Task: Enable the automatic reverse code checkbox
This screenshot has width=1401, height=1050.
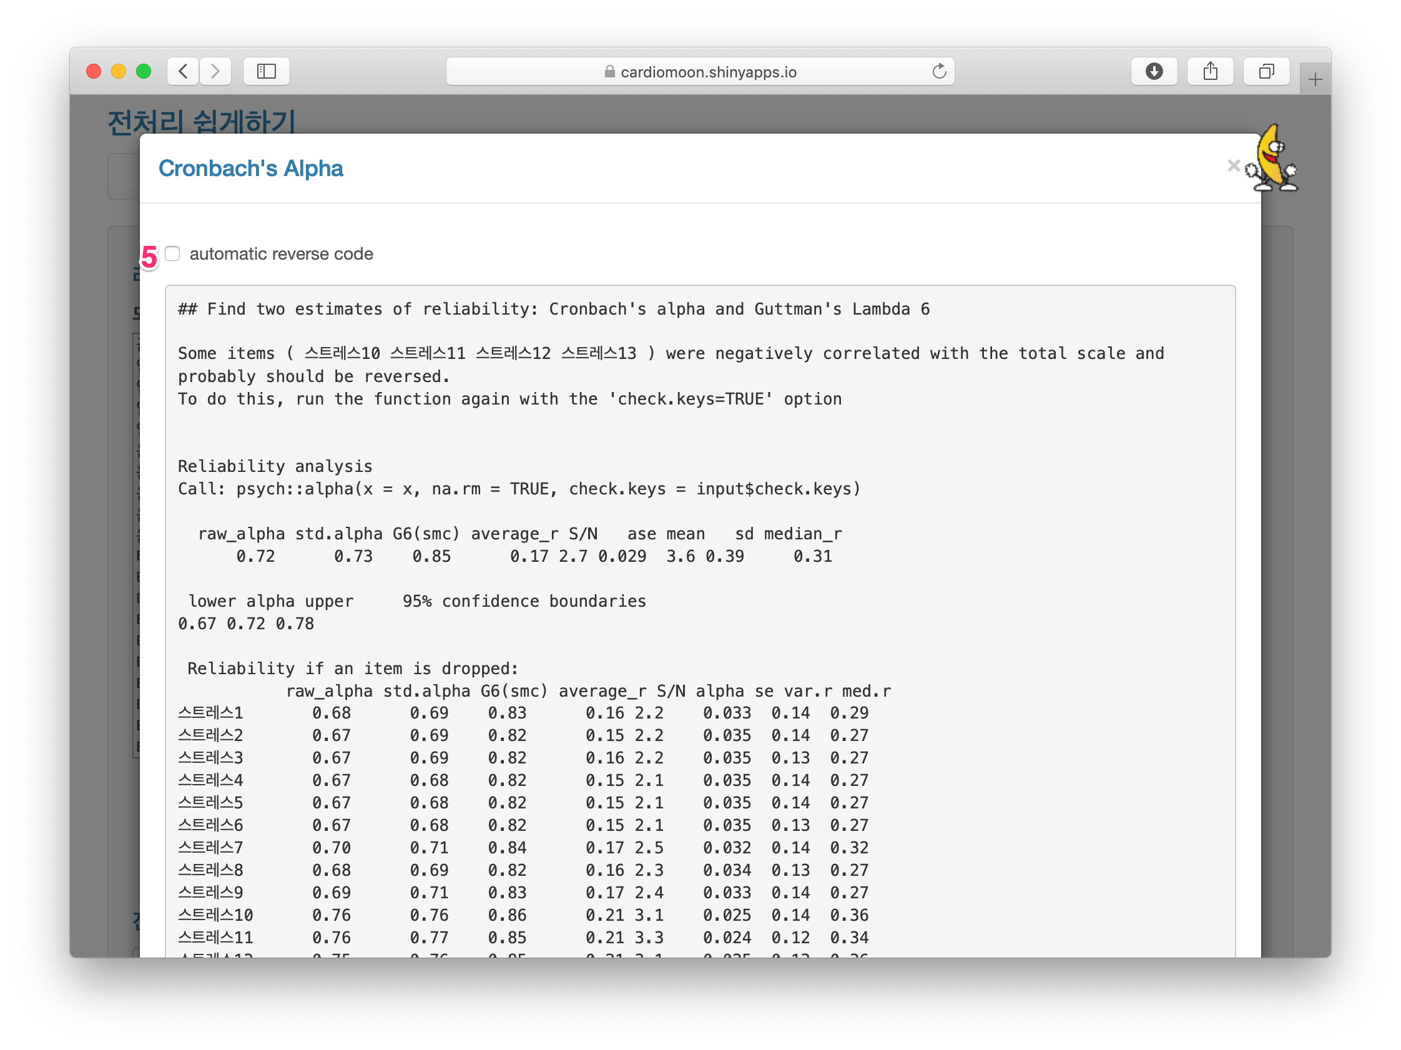Action: click(172, 254)
